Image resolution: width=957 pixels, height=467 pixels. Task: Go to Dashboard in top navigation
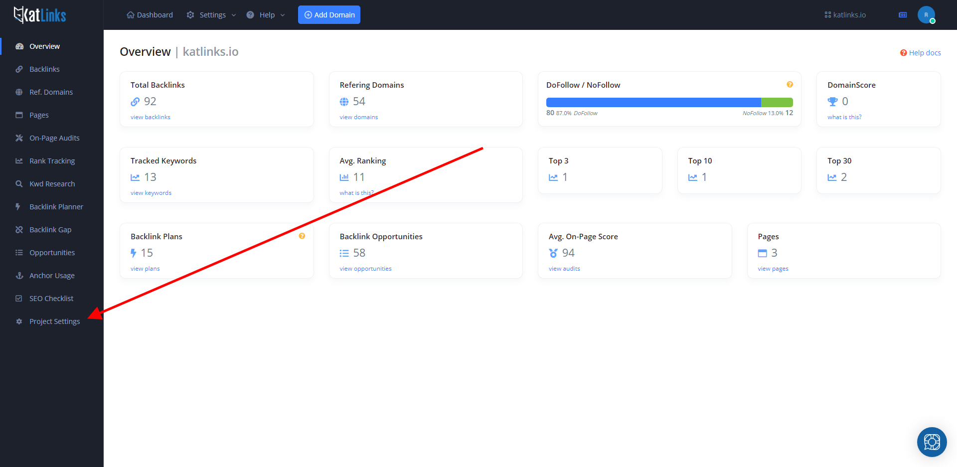pos(150,15)
